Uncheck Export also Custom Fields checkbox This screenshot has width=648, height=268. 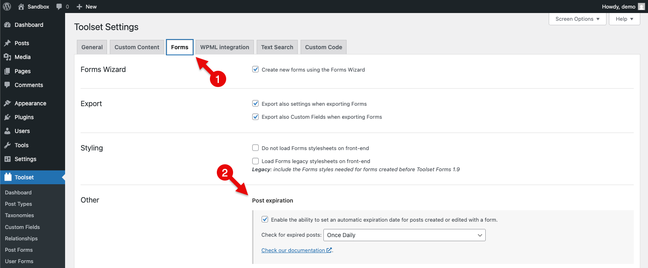coord(255,116)
